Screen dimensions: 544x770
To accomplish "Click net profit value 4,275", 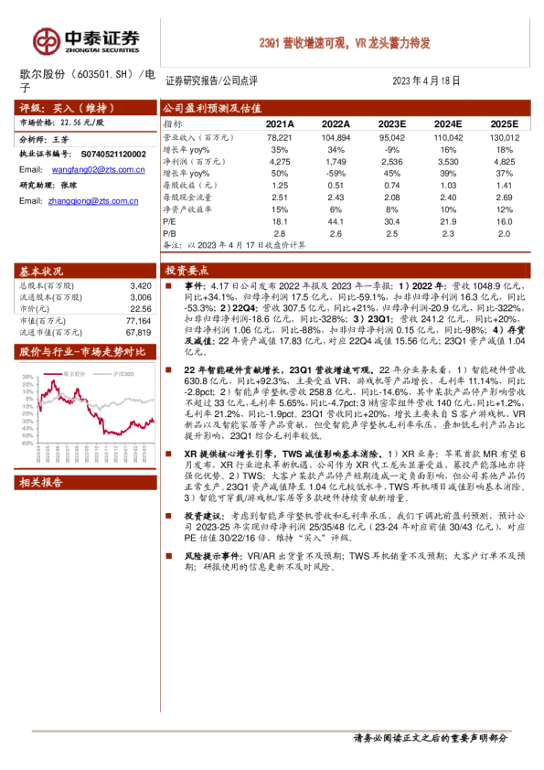I will click(280, 162).
